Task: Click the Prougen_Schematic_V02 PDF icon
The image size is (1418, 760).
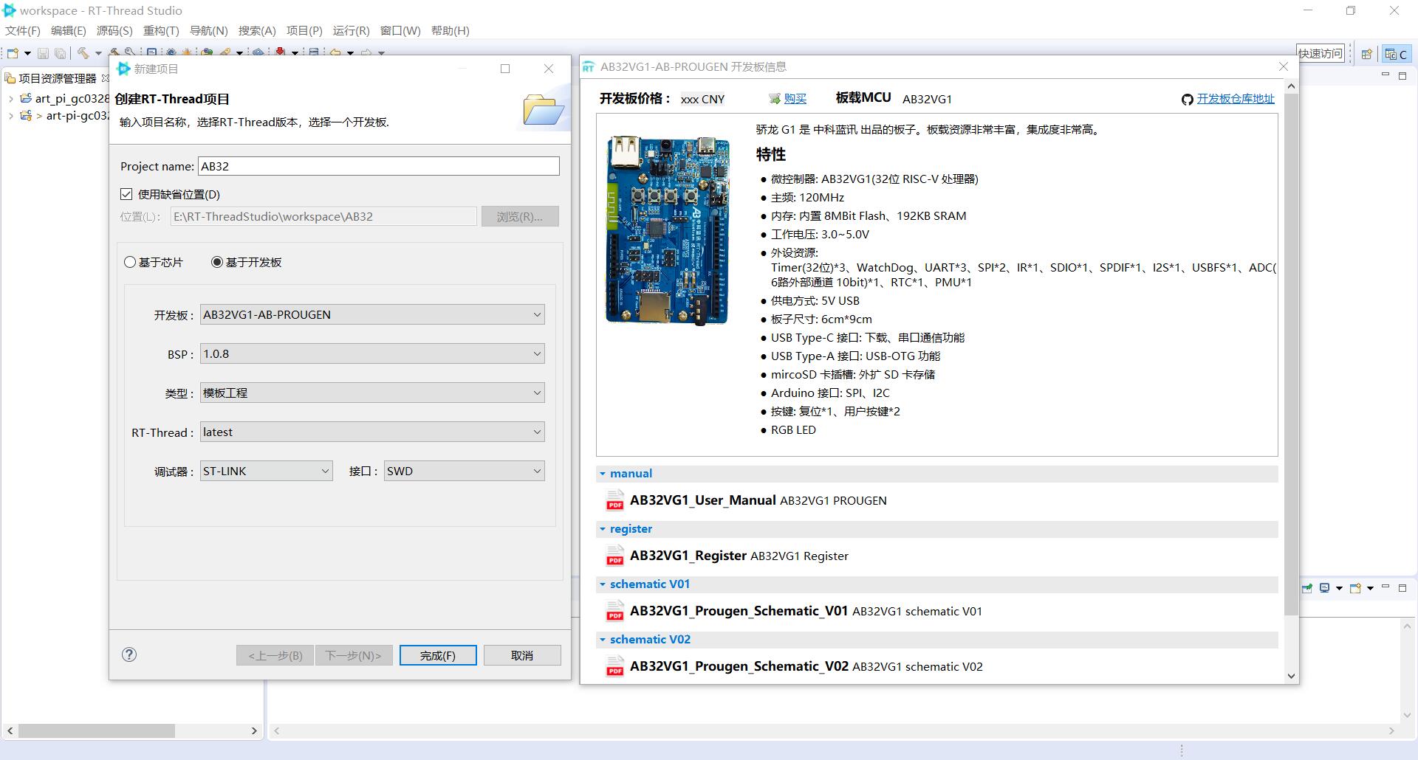Action: (x=614, y=666)
